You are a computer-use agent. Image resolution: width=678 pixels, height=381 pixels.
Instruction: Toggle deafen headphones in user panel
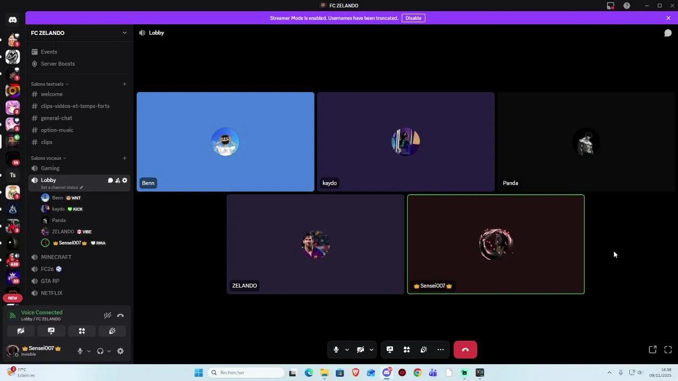point(100,351)
